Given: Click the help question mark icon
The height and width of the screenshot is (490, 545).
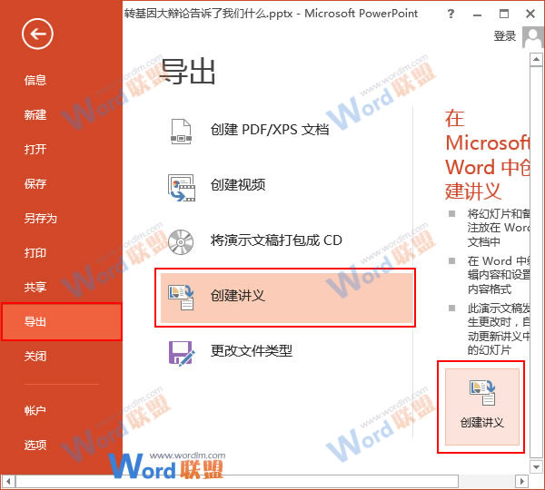Looking at the screenshot, I should (451, 14).
